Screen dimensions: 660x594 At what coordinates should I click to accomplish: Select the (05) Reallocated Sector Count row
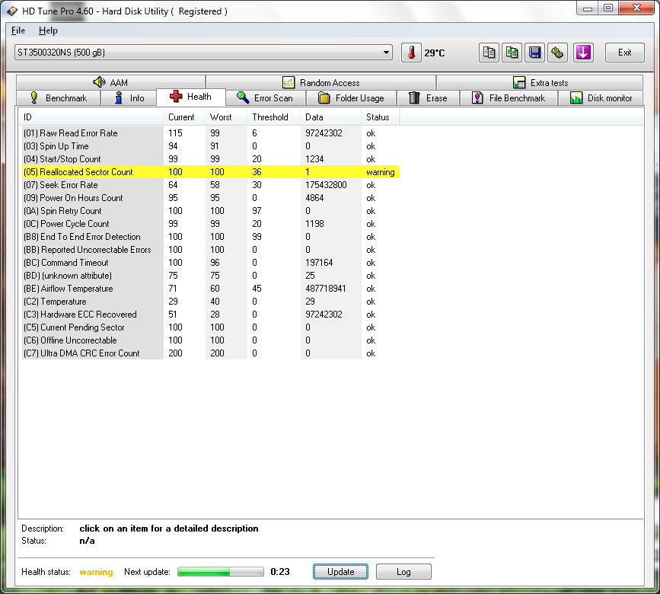coord(210,172)
